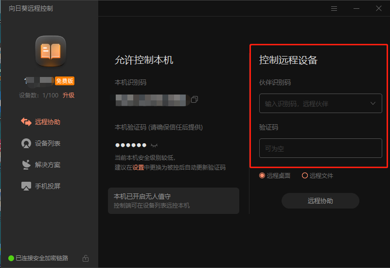
Task: Expand the partner ID dropdown arrow
Action: click(x=373, y=103)
